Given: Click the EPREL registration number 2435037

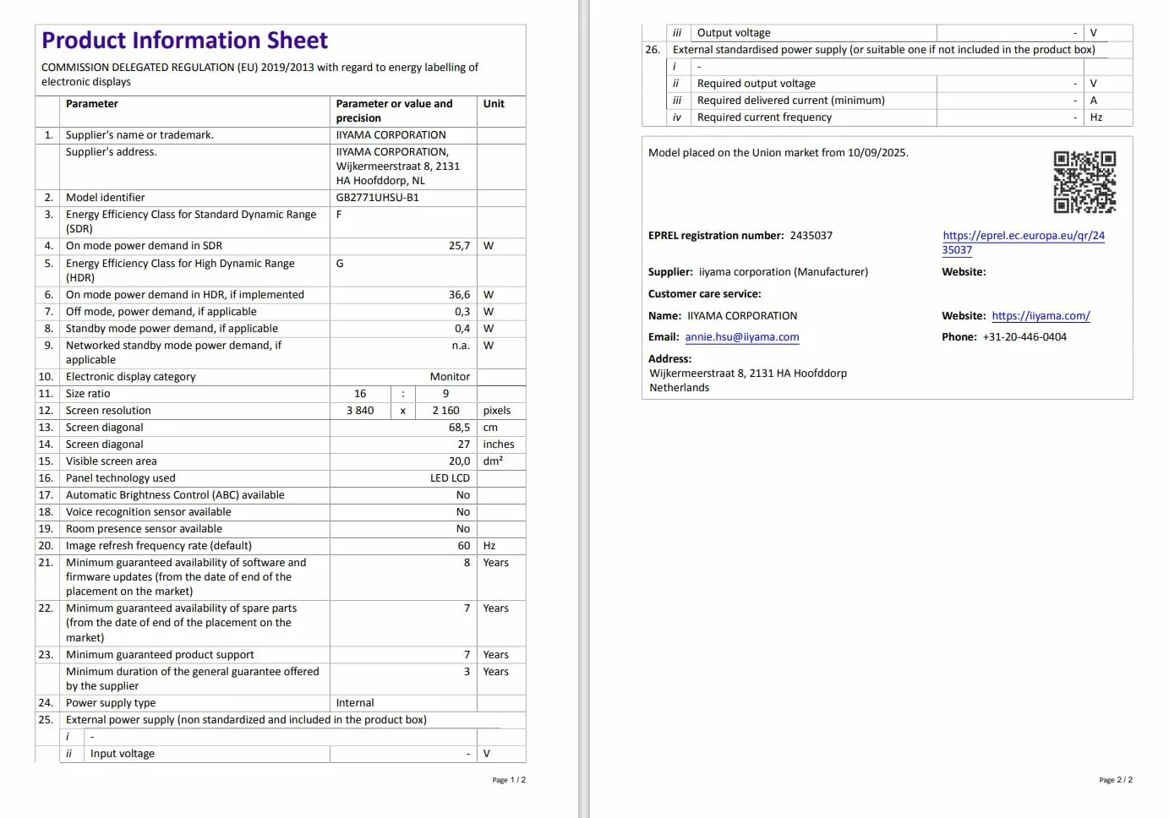Looking at the screenshot, I should click(x=811, y=236).
